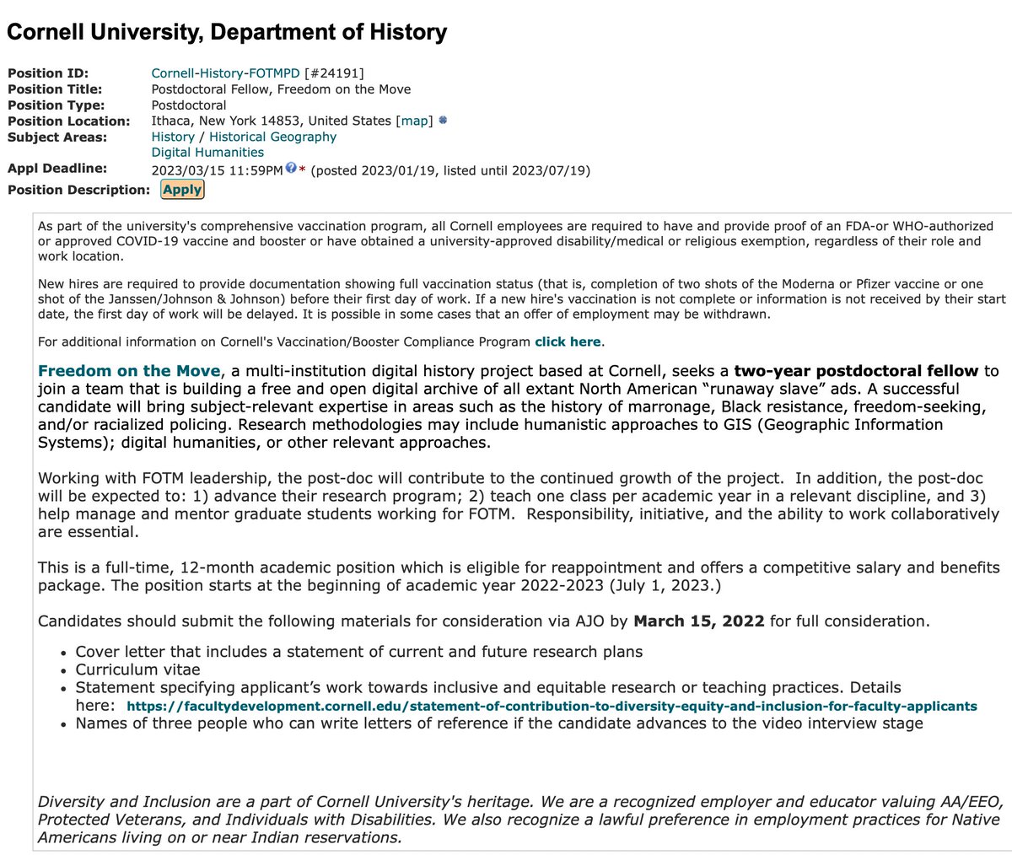
Task: Click the 'Subject Areas:' label
Action: pos(57,137)
